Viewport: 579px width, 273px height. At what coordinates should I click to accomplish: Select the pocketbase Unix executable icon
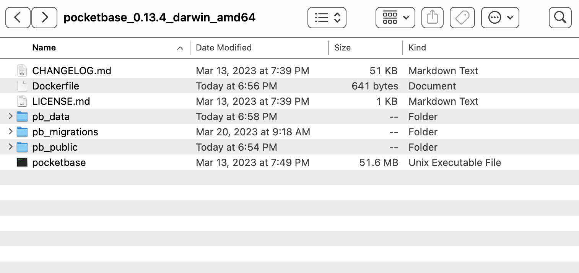(x=22, y=162)
